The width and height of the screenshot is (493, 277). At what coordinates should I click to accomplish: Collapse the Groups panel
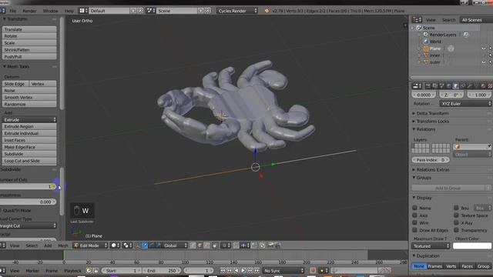click(x=424, y=178)
